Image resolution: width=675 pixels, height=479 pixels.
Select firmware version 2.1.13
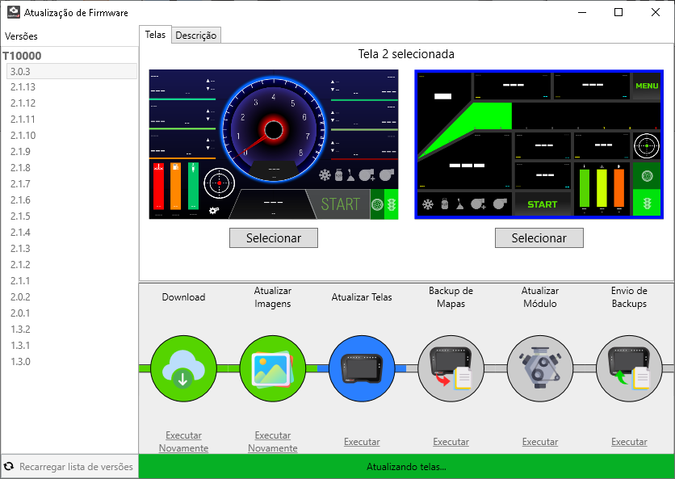pos(23,87)
